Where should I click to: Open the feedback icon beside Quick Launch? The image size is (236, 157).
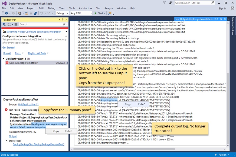[x=171, y=2]
